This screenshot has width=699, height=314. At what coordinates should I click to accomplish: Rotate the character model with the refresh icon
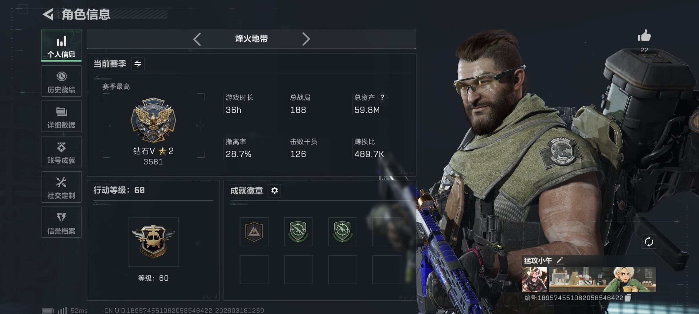coord(649,242)
